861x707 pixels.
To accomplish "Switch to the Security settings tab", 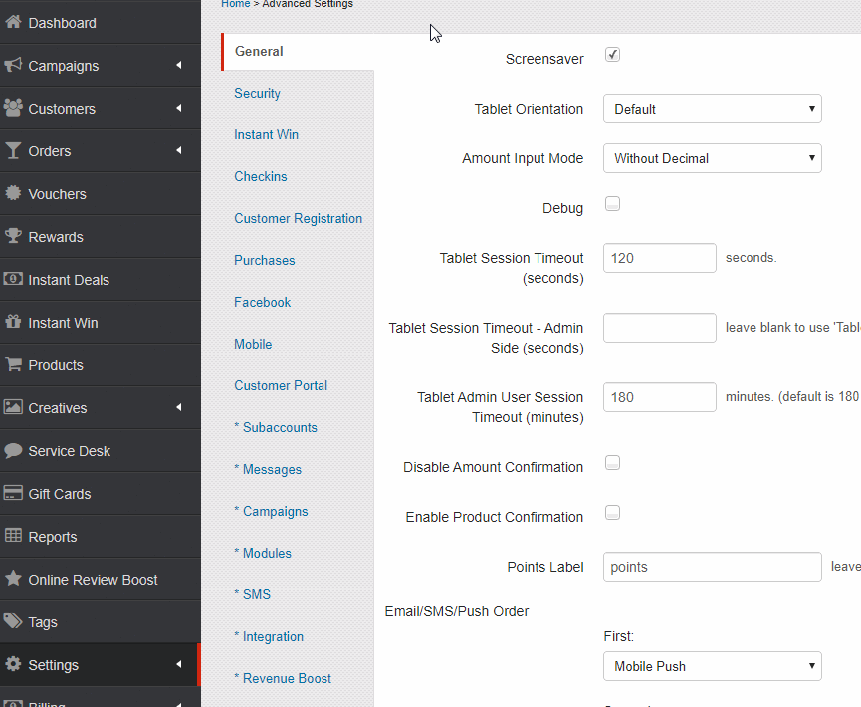I will [257, 93].
